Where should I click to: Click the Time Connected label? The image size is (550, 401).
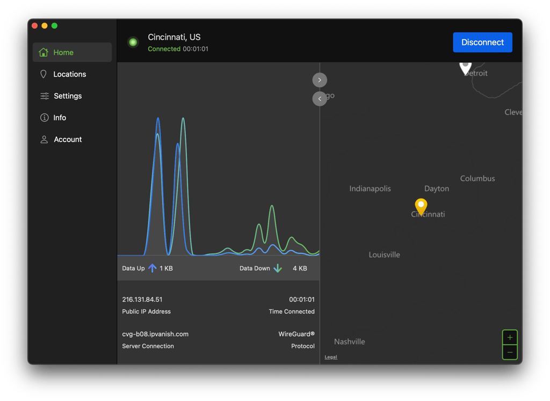click(x=292, y=311)
